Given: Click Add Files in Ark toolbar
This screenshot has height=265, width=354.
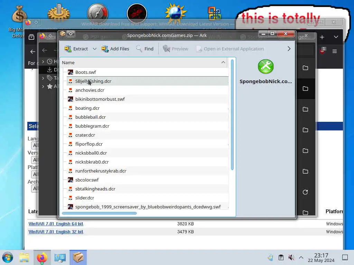Looking at the screenshot, I should click(115, 49).
